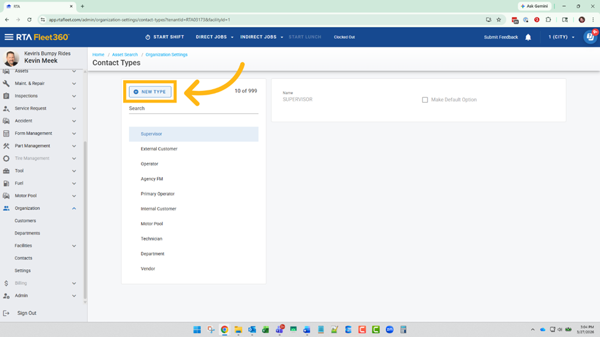This screenshot has height=337, width=600.
Task: Click the notifications bell icon
Action: 528,37
